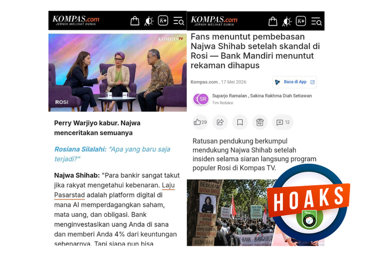Toggle the dark mode icon on left header

tap(149, 21)
